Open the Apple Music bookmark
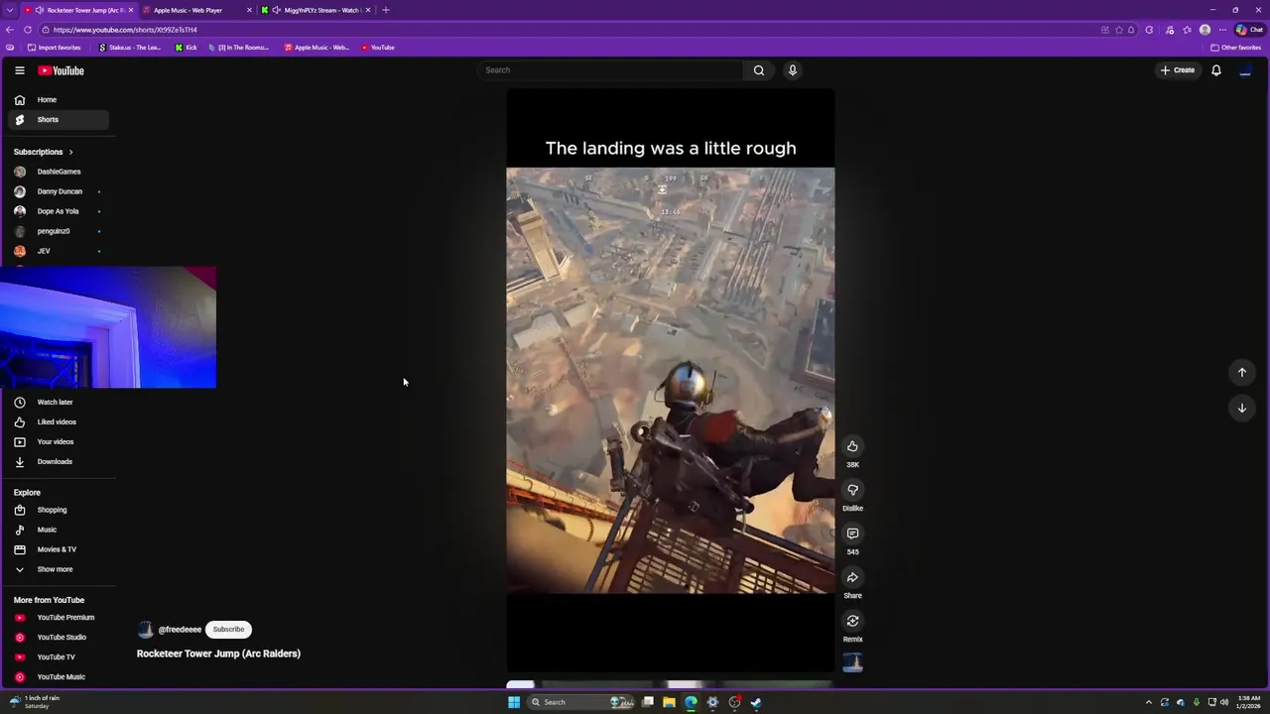The image size is (1270, 714). [317, 48]
